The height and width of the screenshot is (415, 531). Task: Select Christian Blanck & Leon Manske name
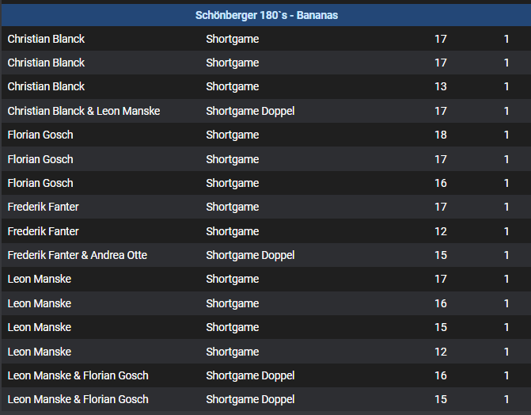coord(84,111)
